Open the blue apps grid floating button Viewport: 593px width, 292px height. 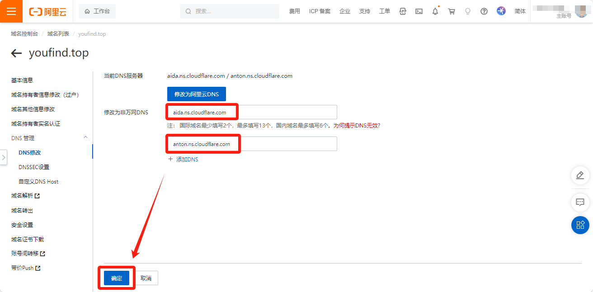[x=580, y=225]
